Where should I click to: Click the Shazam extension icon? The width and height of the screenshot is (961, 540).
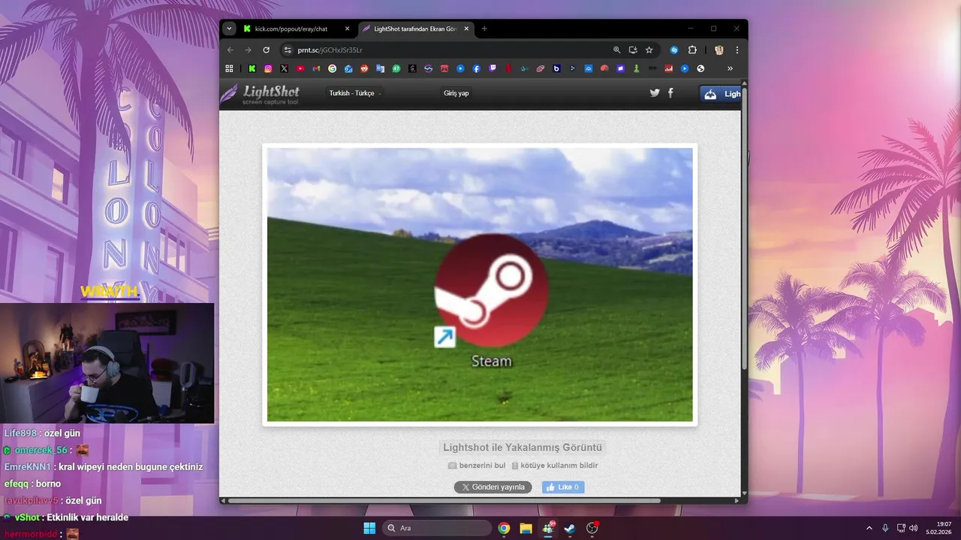(674, 49)
